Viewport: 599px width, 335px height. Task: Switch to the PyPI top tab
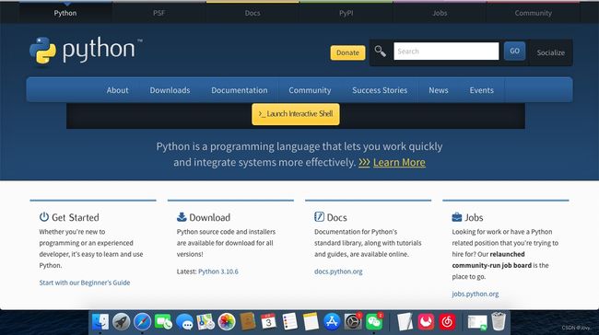coord(346,13)
